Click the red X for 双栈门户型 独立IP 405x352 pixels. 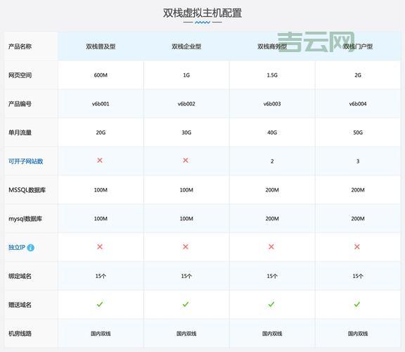point(357,246)
